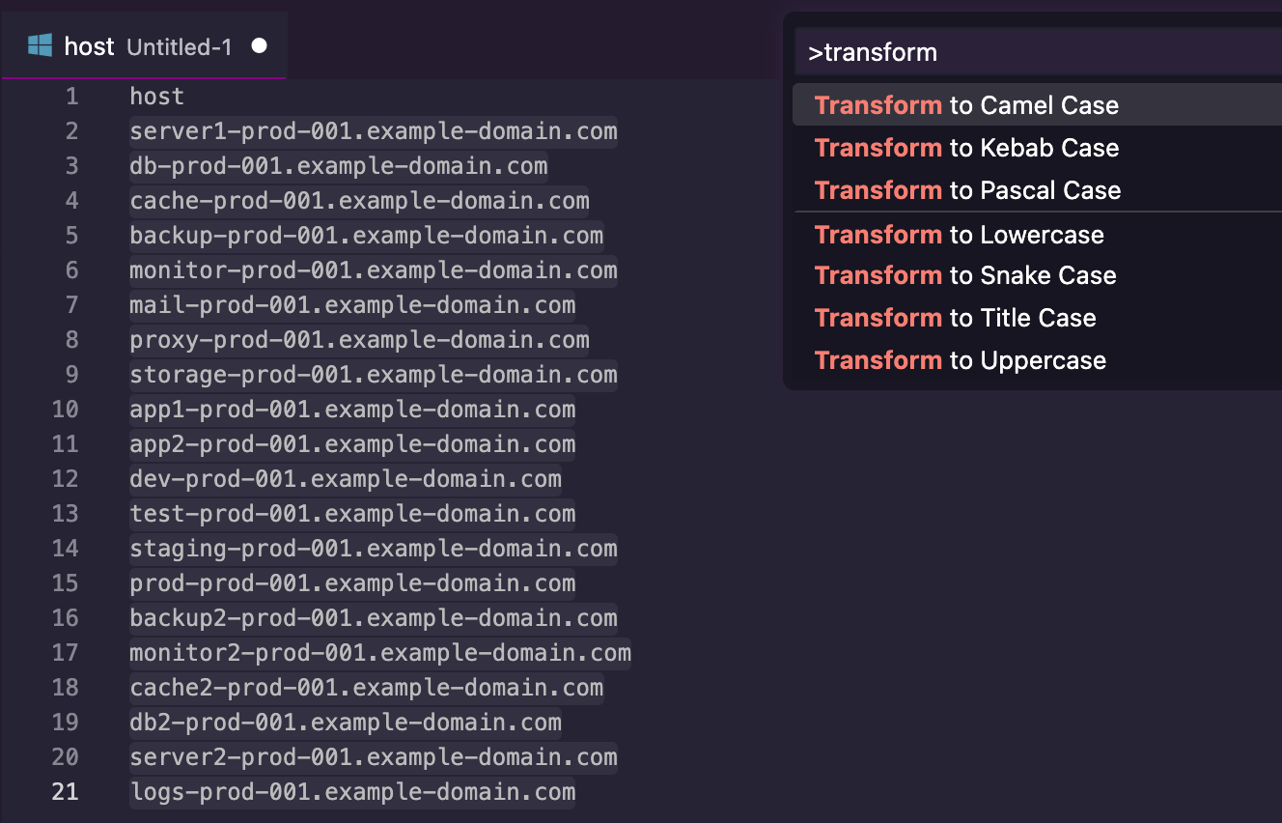Run Transform to Uppercase command
This screenshot has width=1282, height=823.
click(x=960, y=360)
